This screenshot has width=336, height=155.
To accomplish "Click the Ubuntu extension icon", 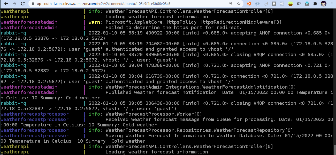I will pos(249,3).
